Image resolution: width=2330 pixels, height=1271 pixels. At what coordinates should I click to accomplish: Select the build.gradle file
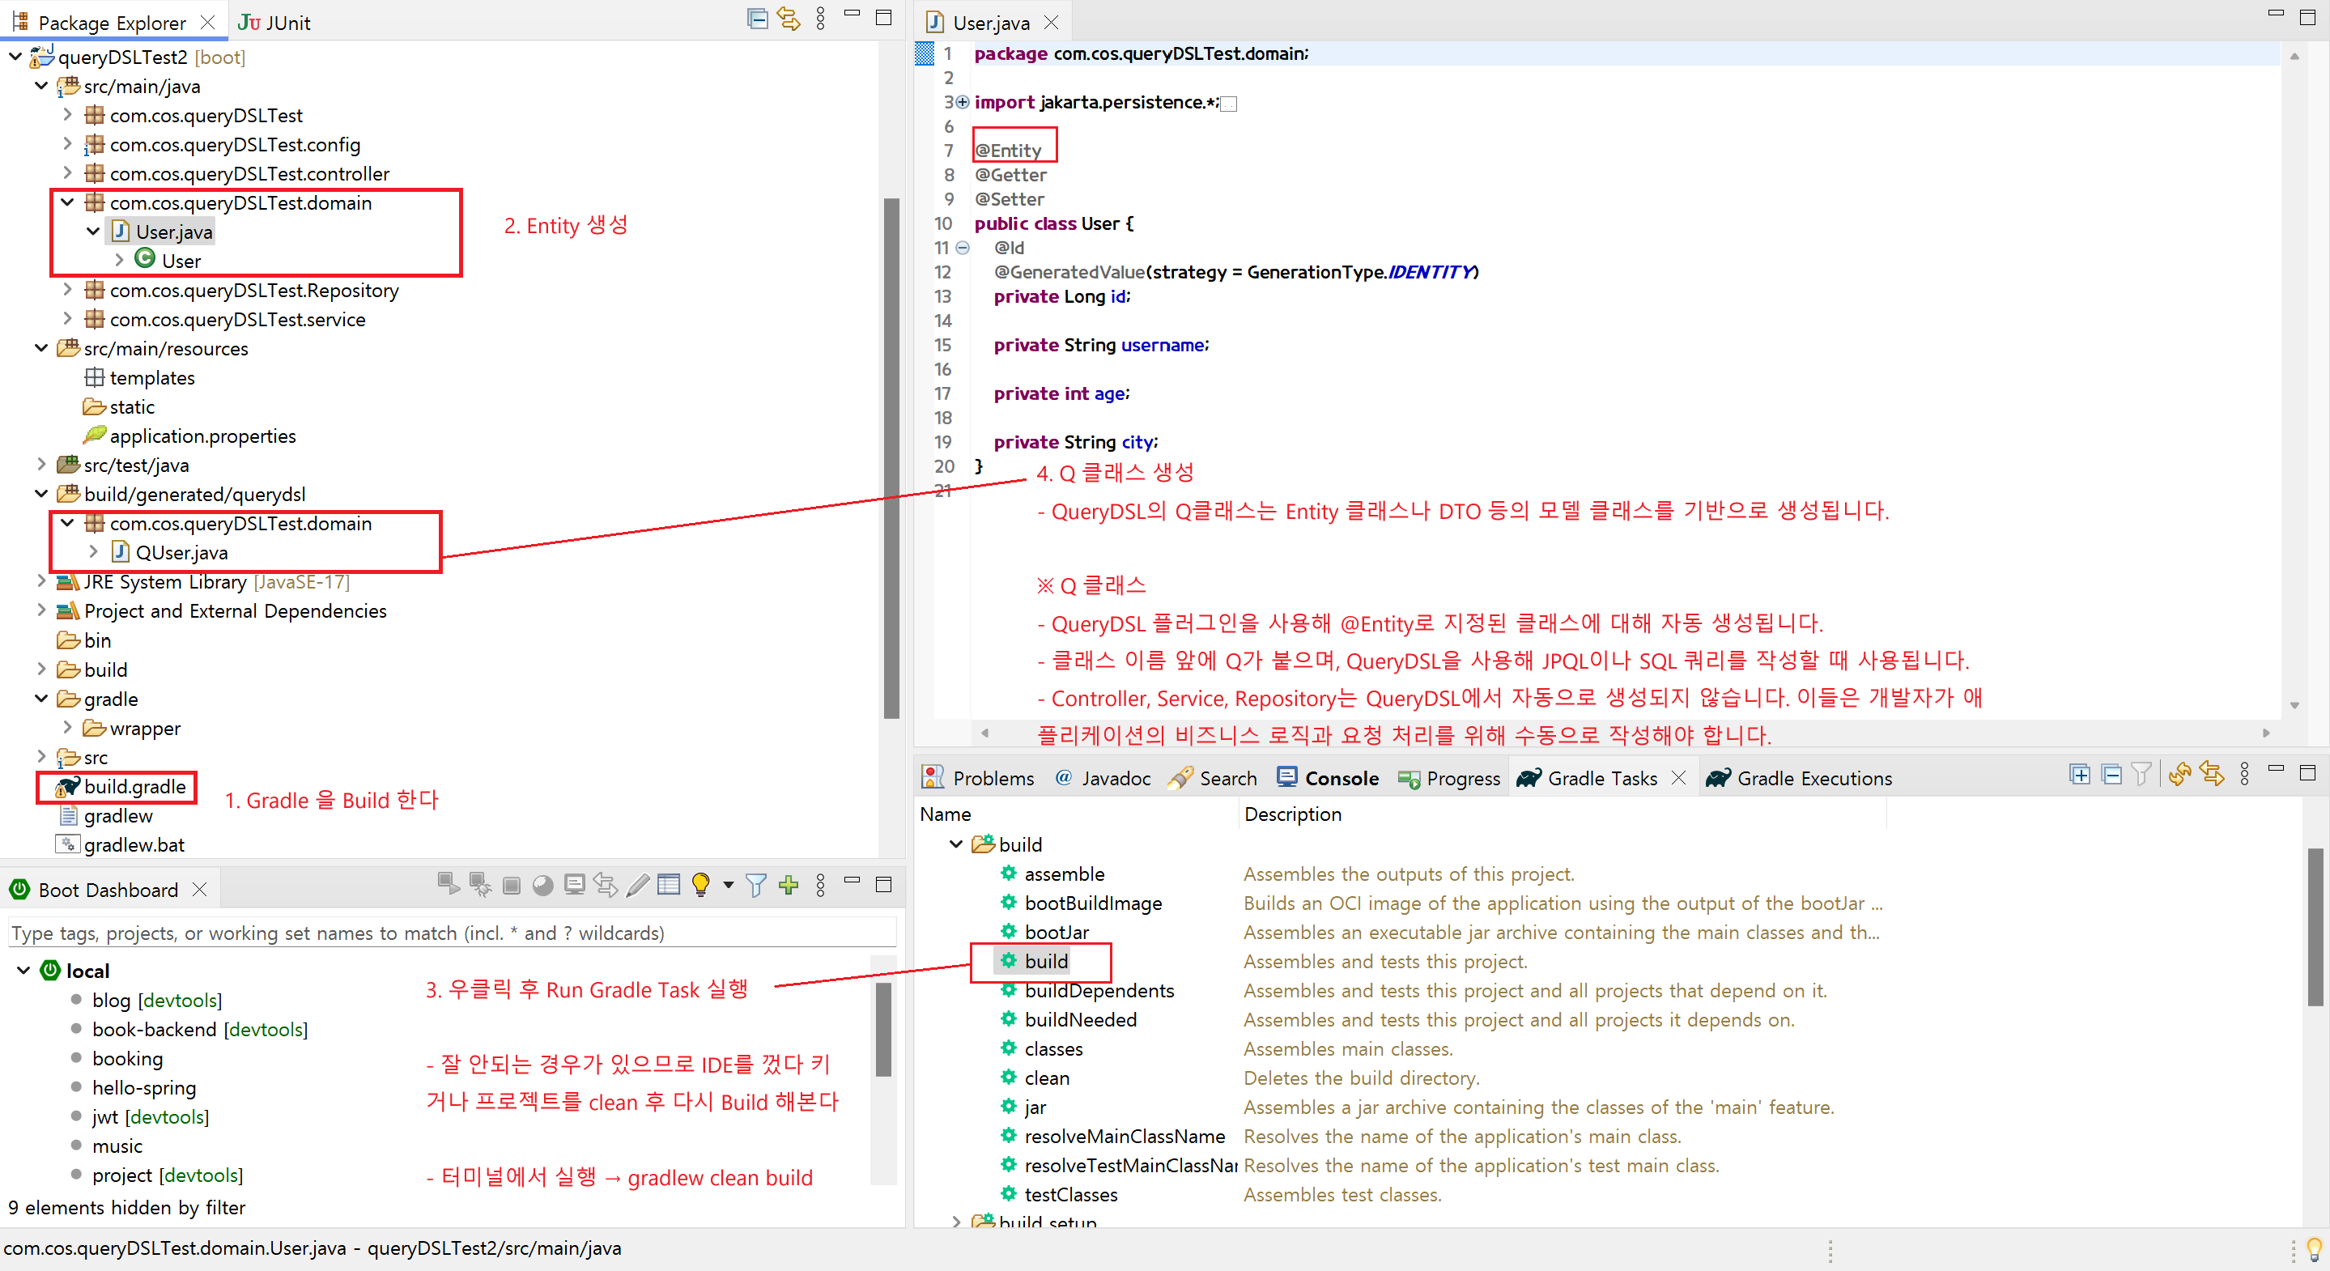tap(134, 786)
